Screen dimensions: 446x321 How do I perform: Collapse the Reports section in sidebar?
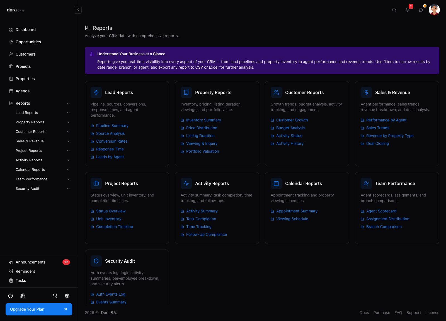tap(68, 103)
